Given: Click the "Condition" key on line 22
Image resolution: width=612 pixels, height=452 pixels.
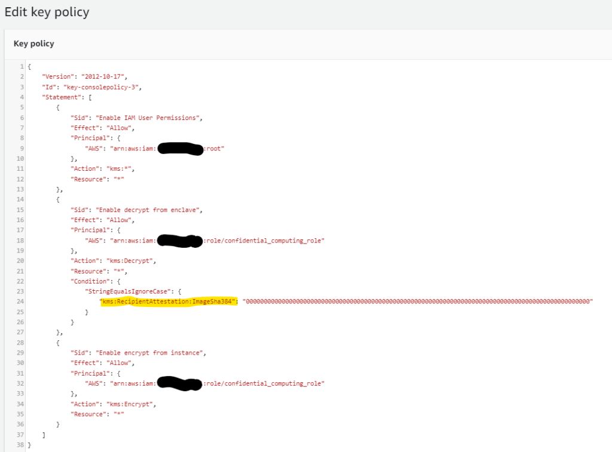Looking at the screenshot, I should click(x=89, y=281).
